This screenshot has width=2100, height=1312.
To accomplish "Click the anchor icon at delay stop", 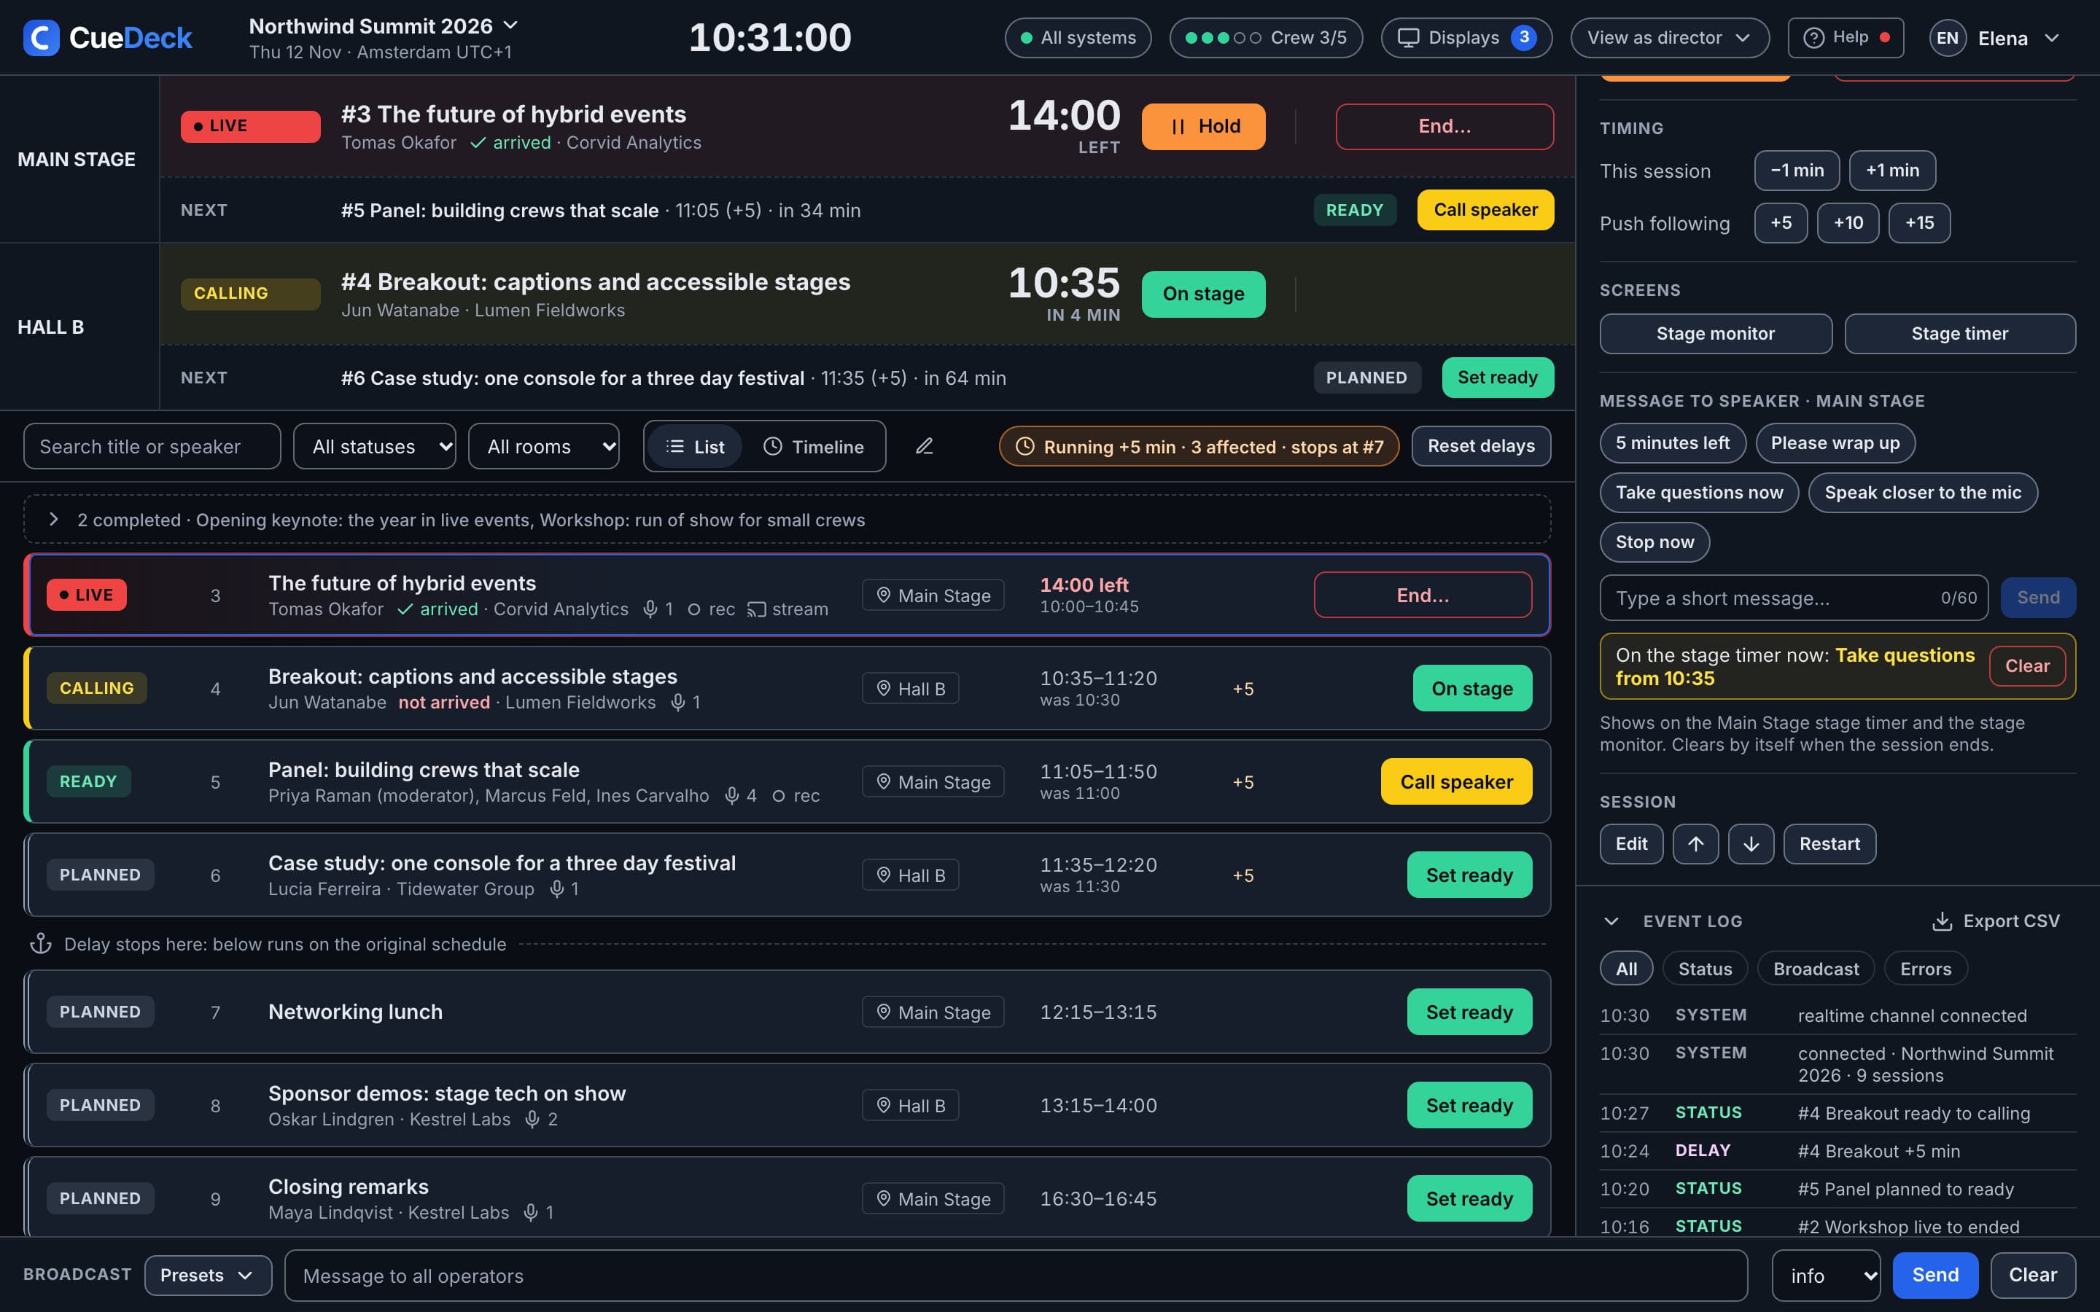I will (41, 944).
